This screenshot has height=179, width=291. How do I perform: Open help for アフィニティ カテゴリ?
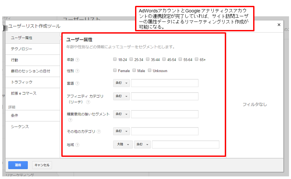click(x=88, y=102)
